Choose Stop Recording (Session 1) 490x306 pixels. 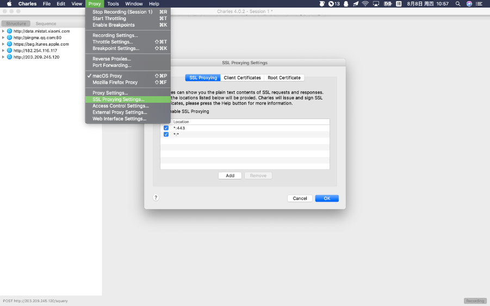click(x=128, y=12)
